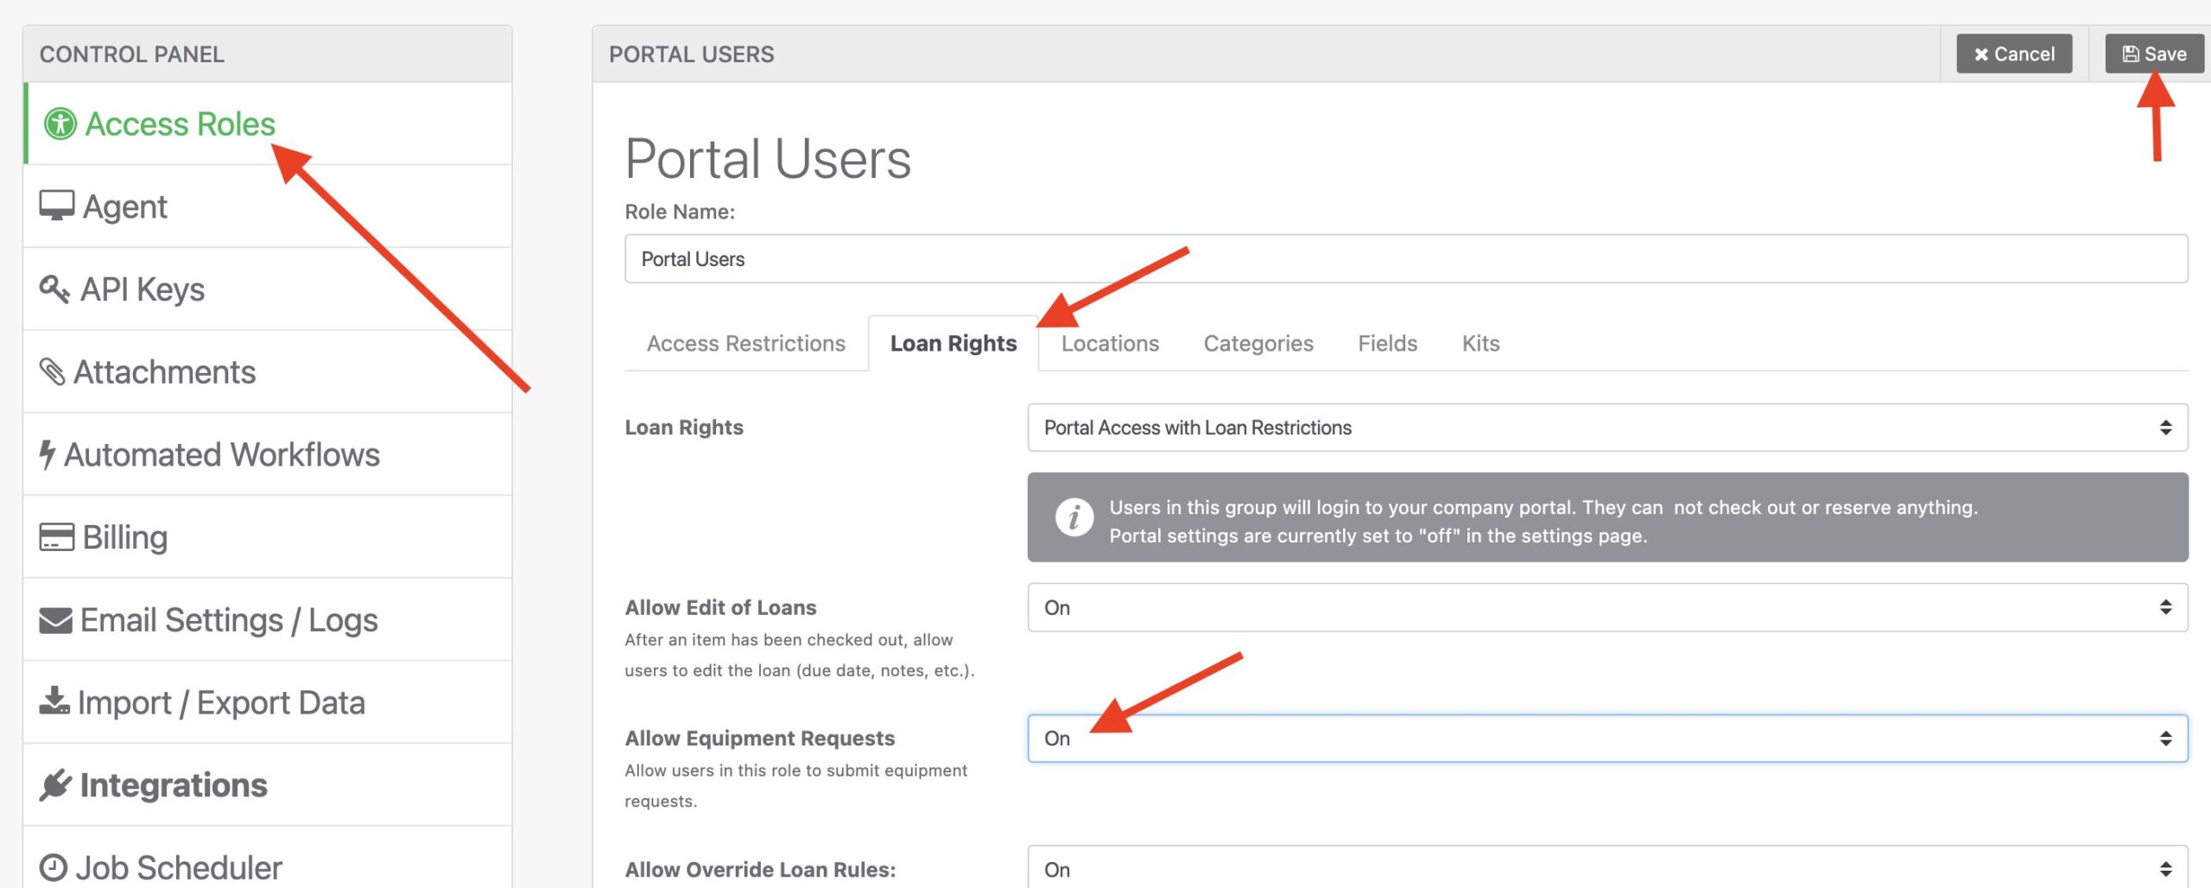Click the Save button
Image resolution: width=2211 pixels, height=888 pixels.
2154,54
